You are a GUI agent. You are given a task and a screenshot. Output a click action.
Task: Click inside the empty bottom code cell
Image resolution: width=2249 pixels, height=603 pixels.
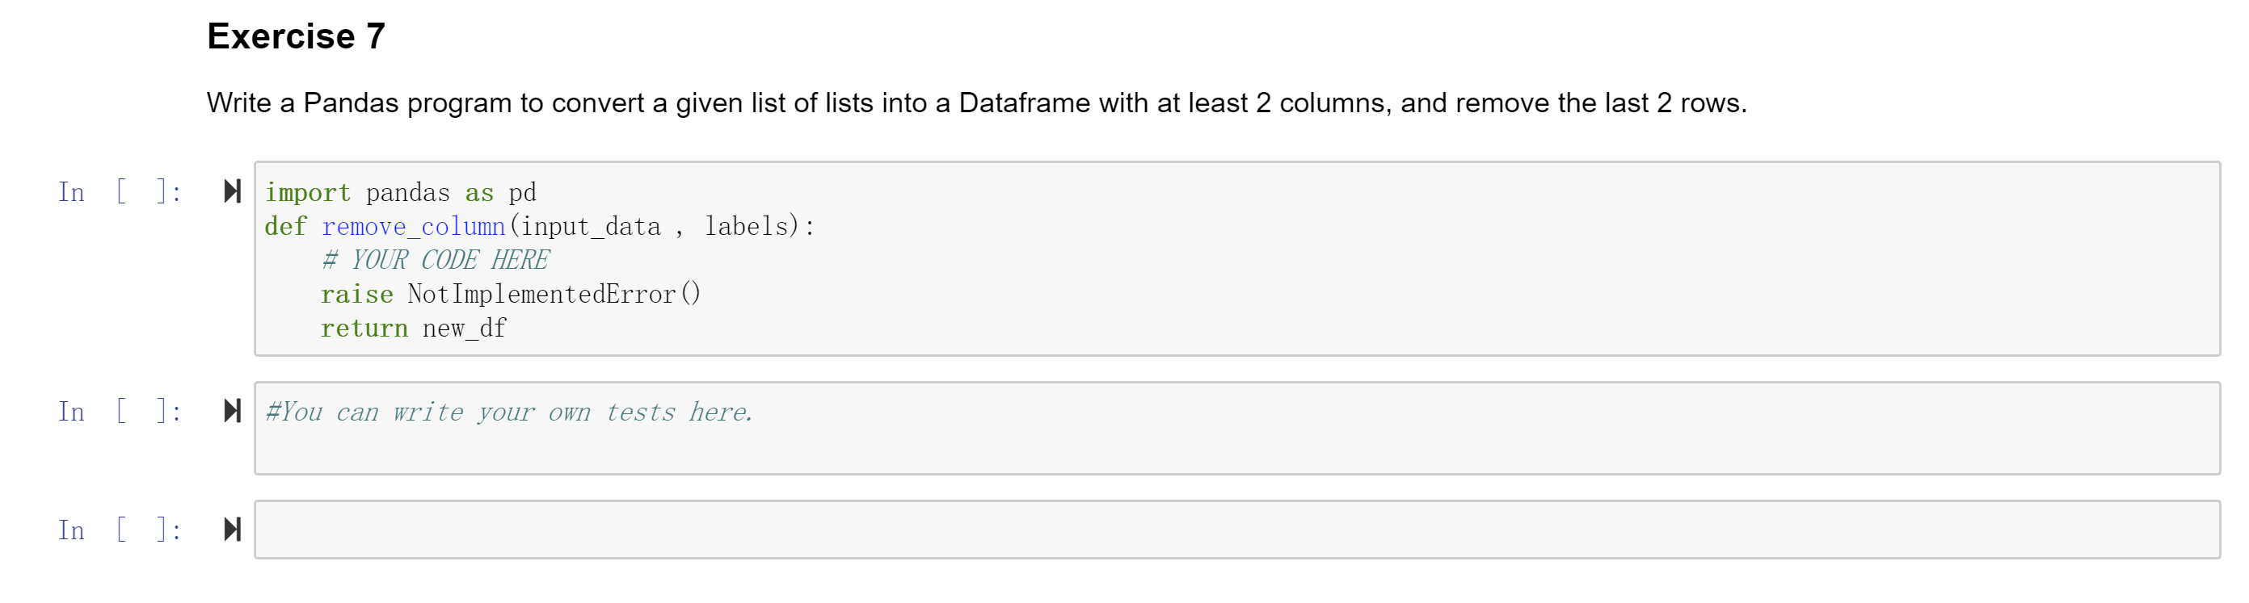(x=1236, y=530)
